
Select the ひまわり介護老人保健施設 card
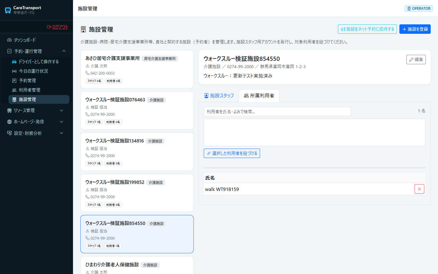[137, 265]
